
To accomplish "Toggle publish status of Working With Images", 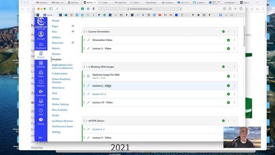I will (x=223, y=67).
